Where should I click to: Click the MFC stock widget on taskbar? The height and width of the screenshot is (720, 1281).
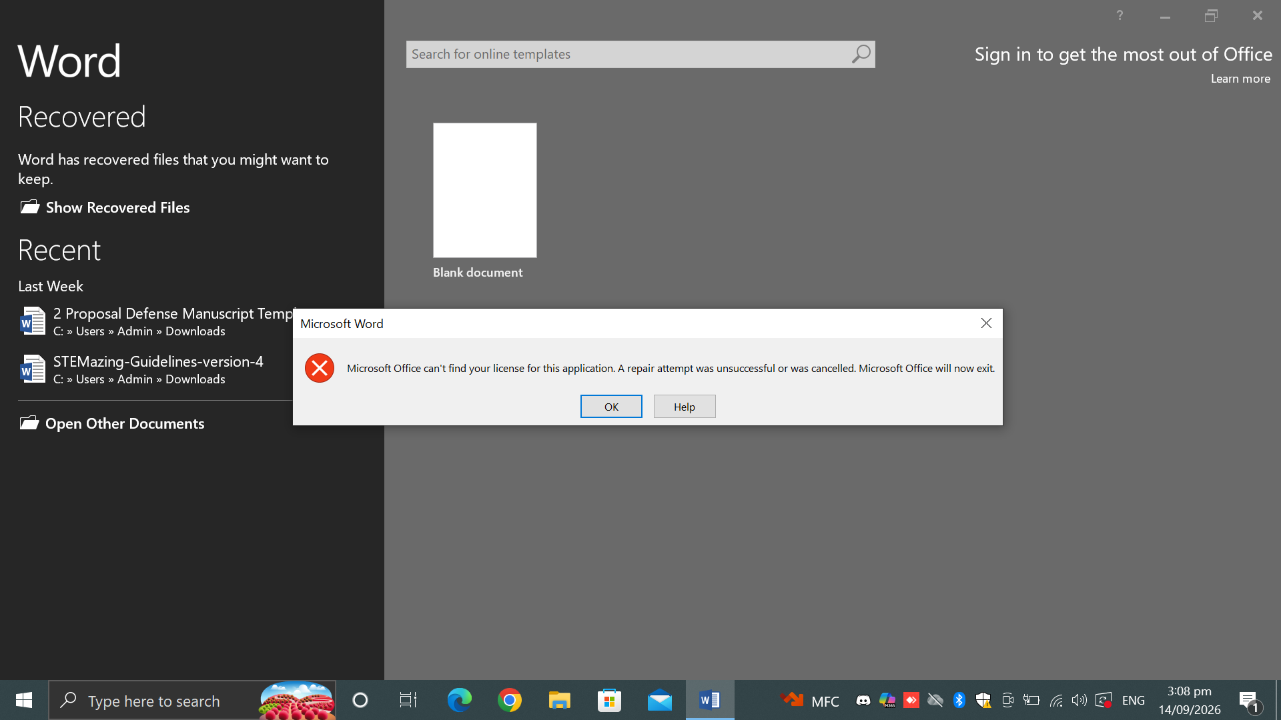(x=810, y=701)
